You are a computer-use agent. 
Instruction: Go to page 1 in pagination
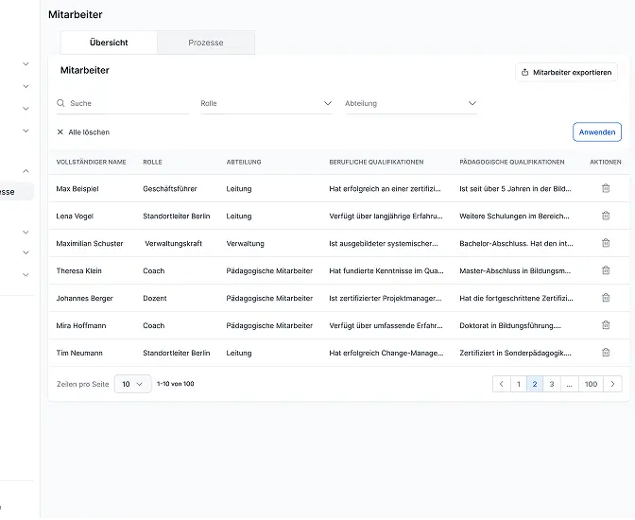point(519,384)
